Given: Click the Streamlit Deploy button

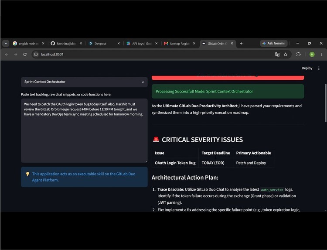Looking at the screenshot, I should point(307,68).
